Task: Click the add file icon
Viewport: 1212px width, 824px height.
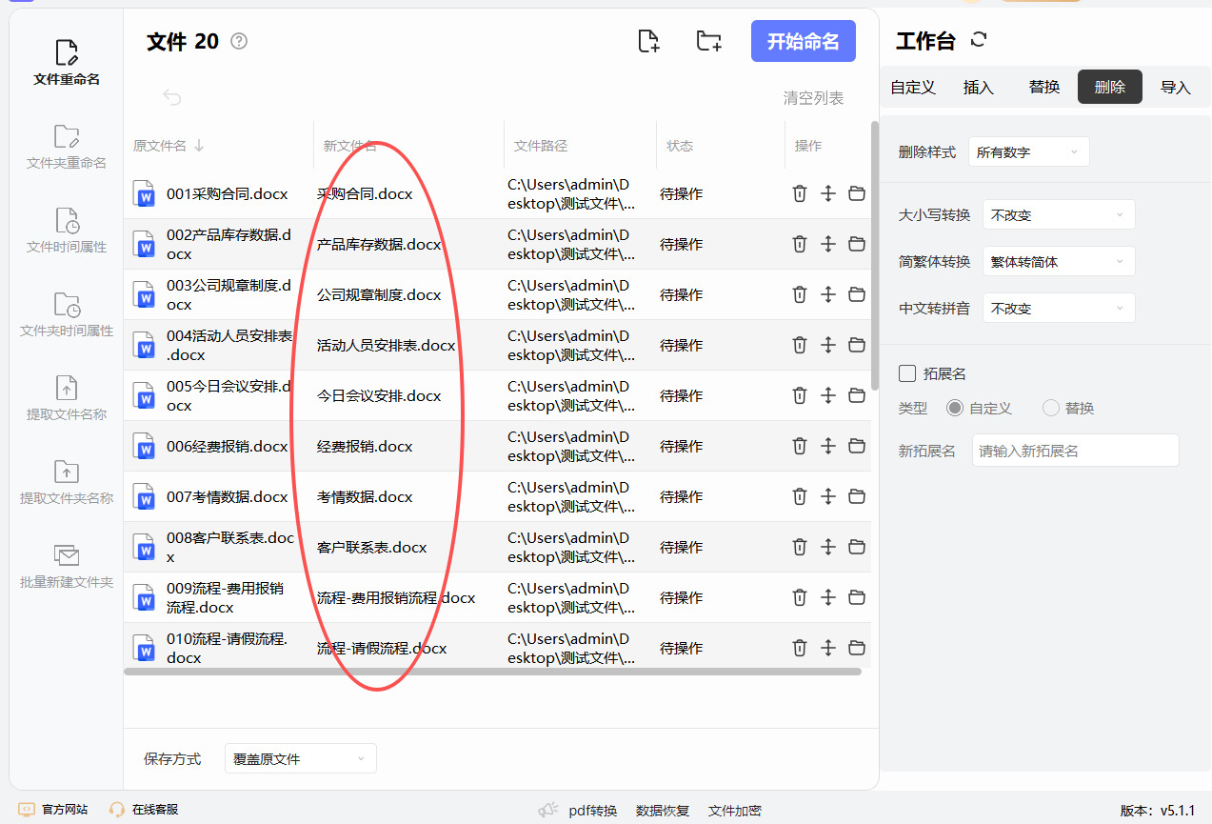Action: (x=648, y=41)
